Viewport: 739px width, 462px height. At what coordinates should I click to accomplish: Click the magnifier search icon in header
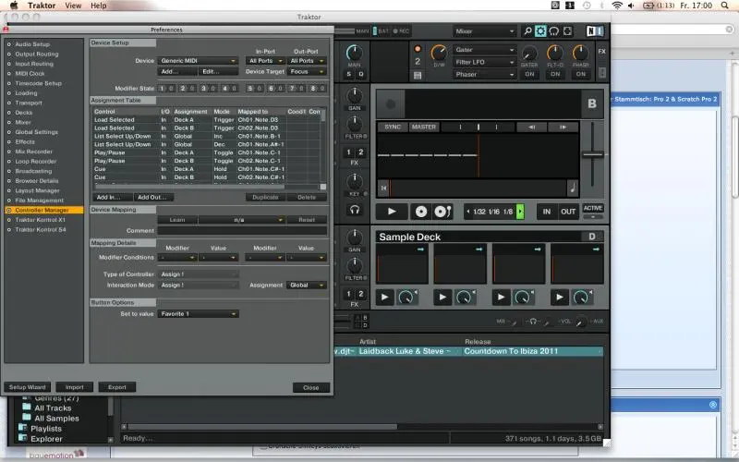tap(527, 31)
